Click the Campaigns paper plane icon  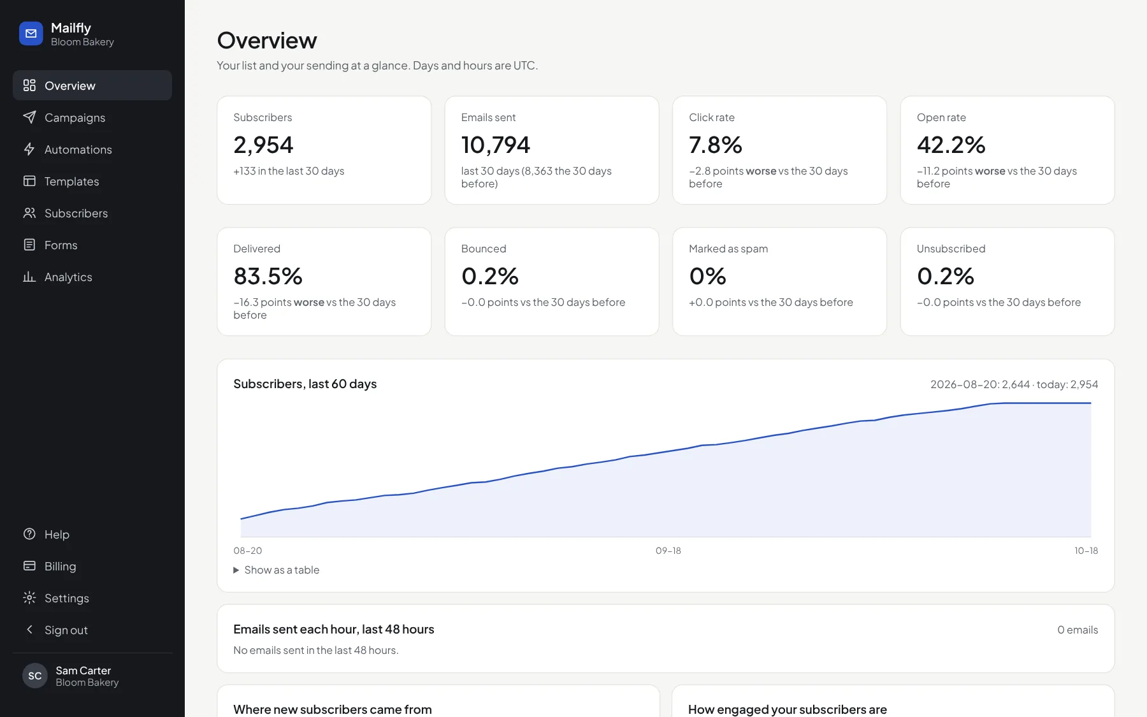pyautogui.click(x=29, y=117)
